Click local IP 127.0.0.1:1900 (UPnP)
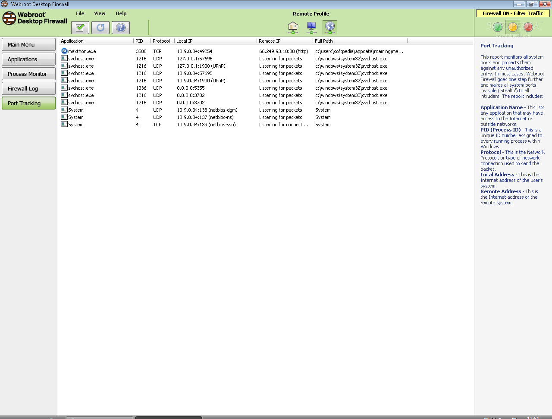 (x=201, y=66)
